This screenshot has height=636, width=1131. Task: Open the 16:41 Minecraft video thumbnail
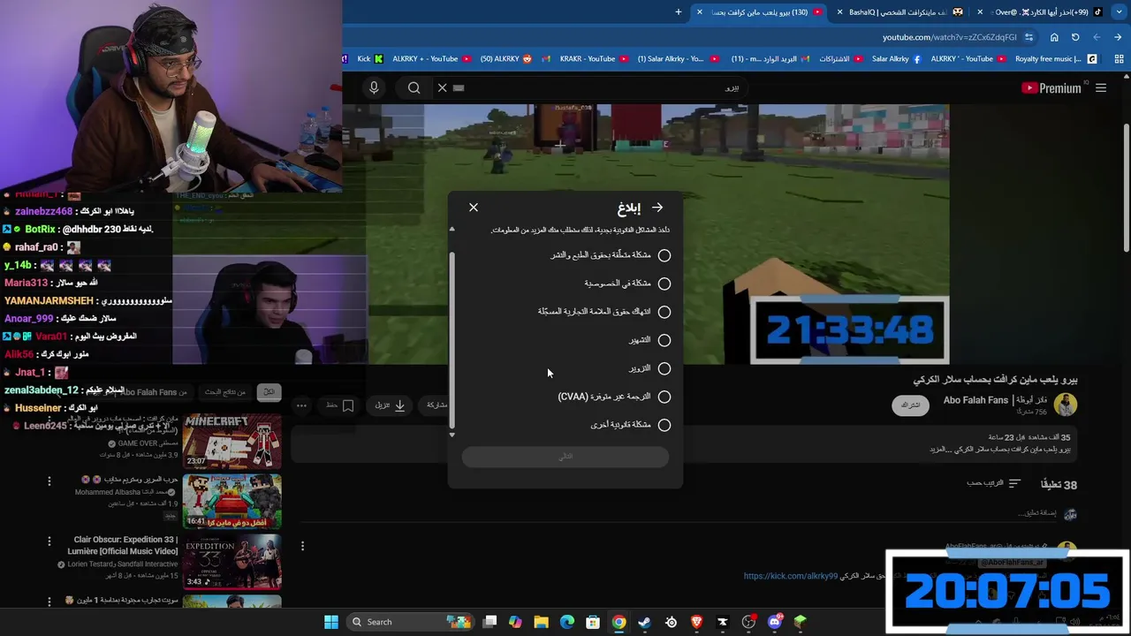[x=232, y=501]
